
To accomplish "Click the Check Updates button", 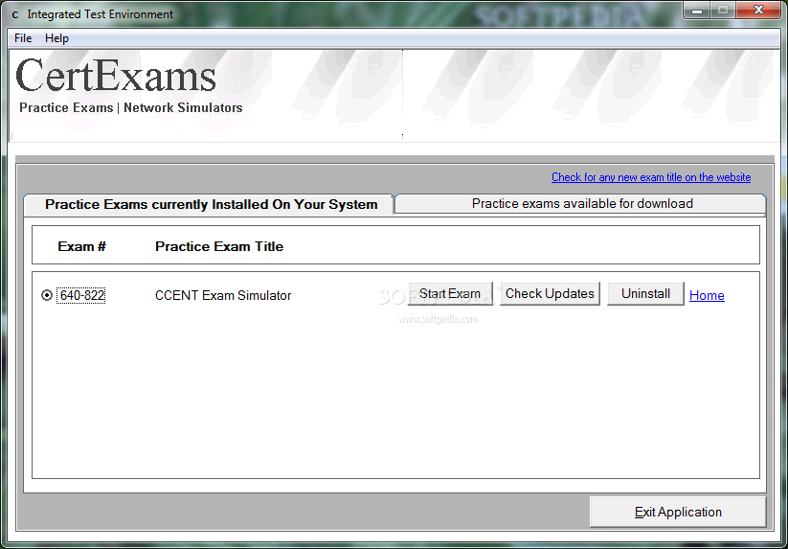I will [x=550, y=293].
